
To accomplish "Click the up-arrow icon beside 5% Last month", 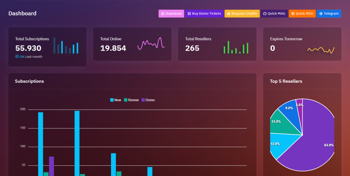I will tap(17, 56).
